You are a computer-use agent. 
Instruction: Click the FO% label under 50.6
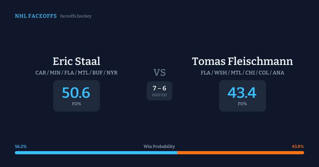[77, 104]
